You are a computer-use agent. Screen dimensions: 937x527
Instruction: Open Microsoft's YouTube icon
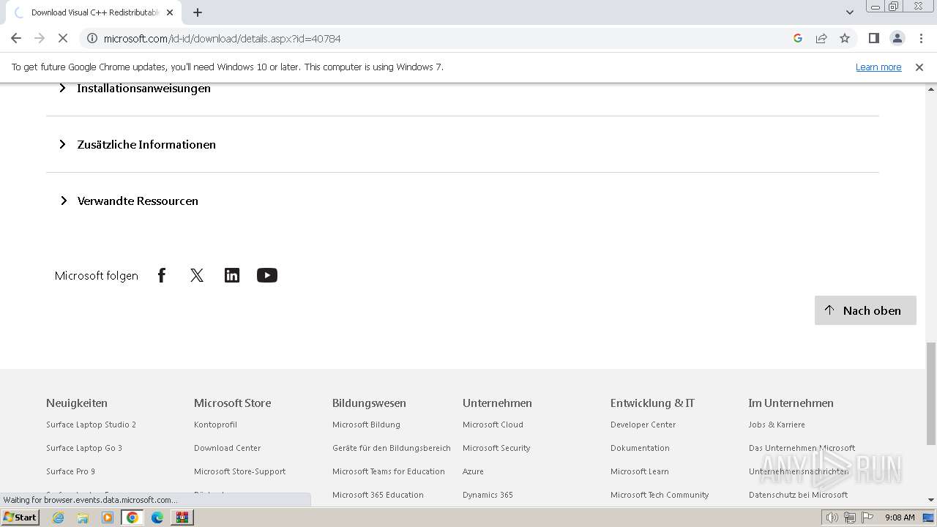click(267, 275)
